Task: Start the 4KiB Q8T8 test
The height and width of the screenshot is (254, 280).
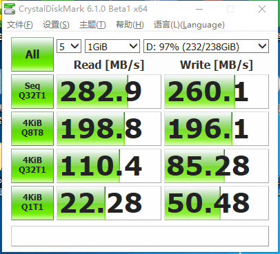Action: pyautogui.click(x=32, y=129)
